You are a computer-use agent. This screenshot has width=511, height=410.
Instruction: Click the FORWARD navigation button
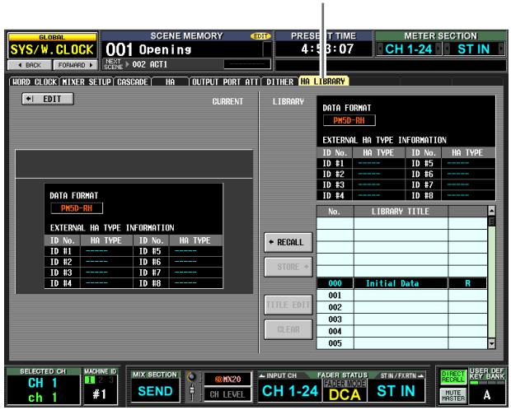(75, 65)
